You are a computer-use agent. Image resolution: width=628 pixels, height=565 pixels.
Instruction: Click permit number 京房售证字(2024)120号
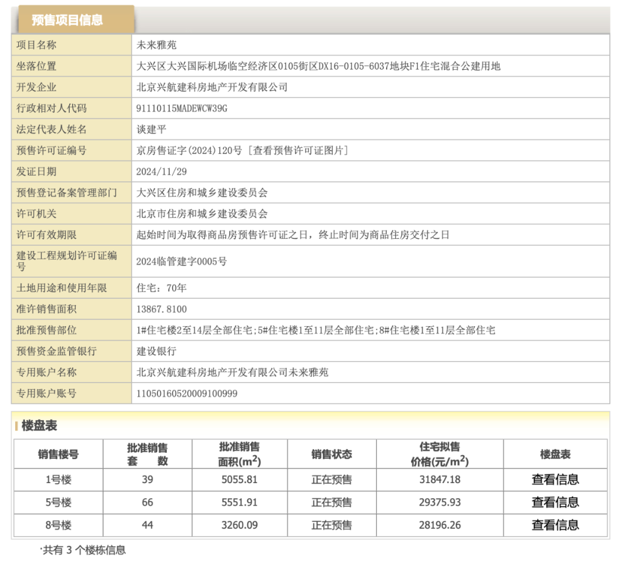[x=189, y=151]
